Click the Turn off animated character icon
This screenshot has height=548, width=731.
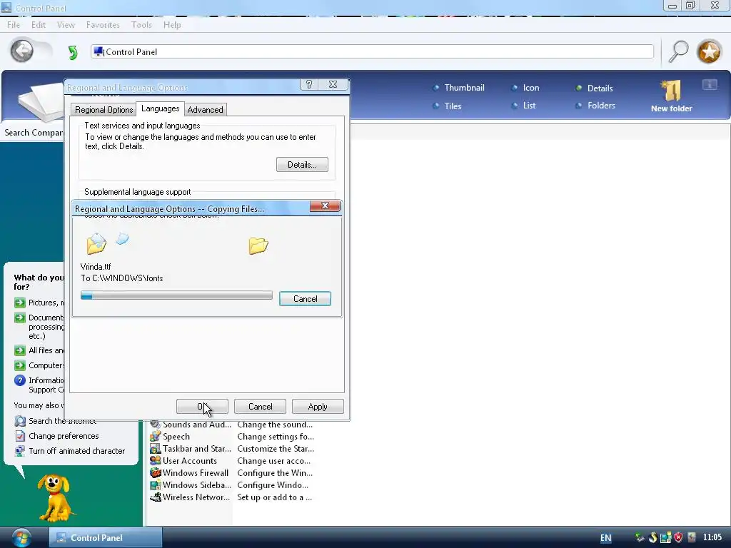20,451
